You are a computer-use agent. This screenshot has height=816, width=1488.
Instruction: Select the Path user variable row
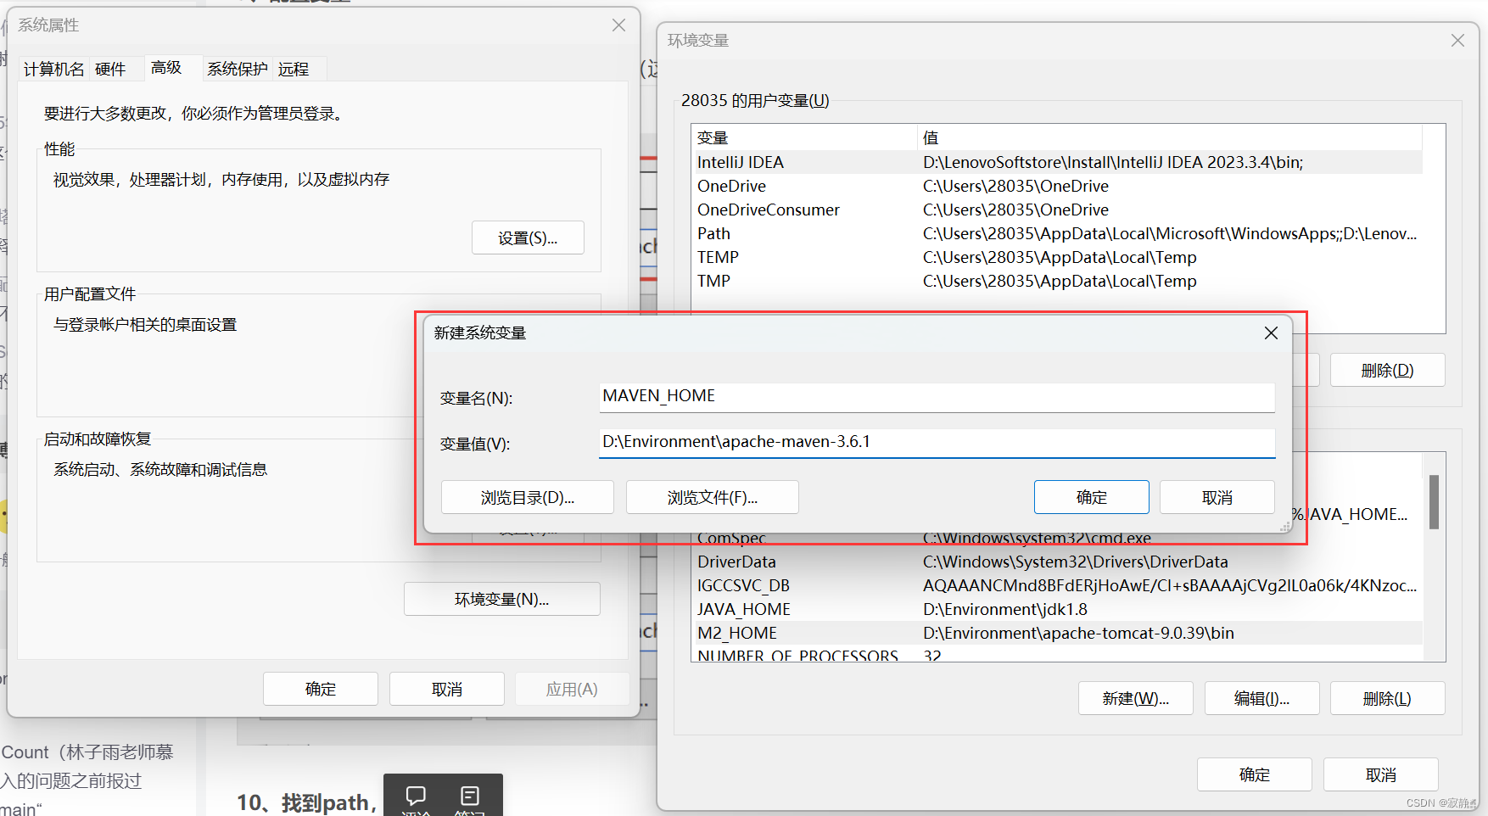[1058, 233]
